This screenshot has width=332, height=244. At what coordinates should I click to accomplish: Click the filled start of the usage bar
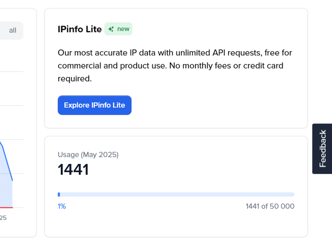(x=59, y=194)
